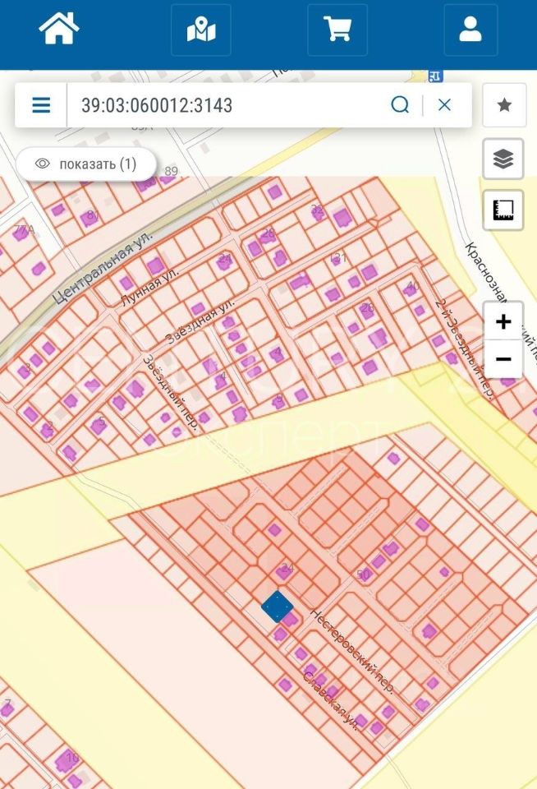Open the shopping cart

coord(337,30)
